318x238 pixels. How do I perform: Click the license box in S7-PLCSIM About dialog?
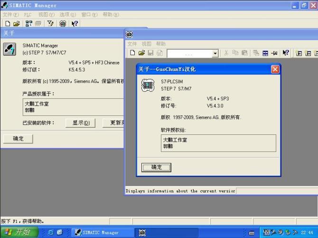click(x=218, y=143)
